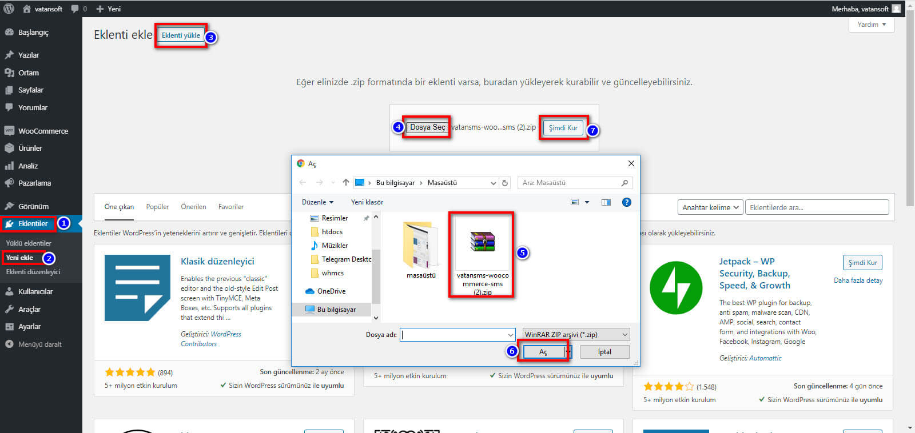
Task: Open Eklenti düzenleyici submenu item
Action: point(33,272)
